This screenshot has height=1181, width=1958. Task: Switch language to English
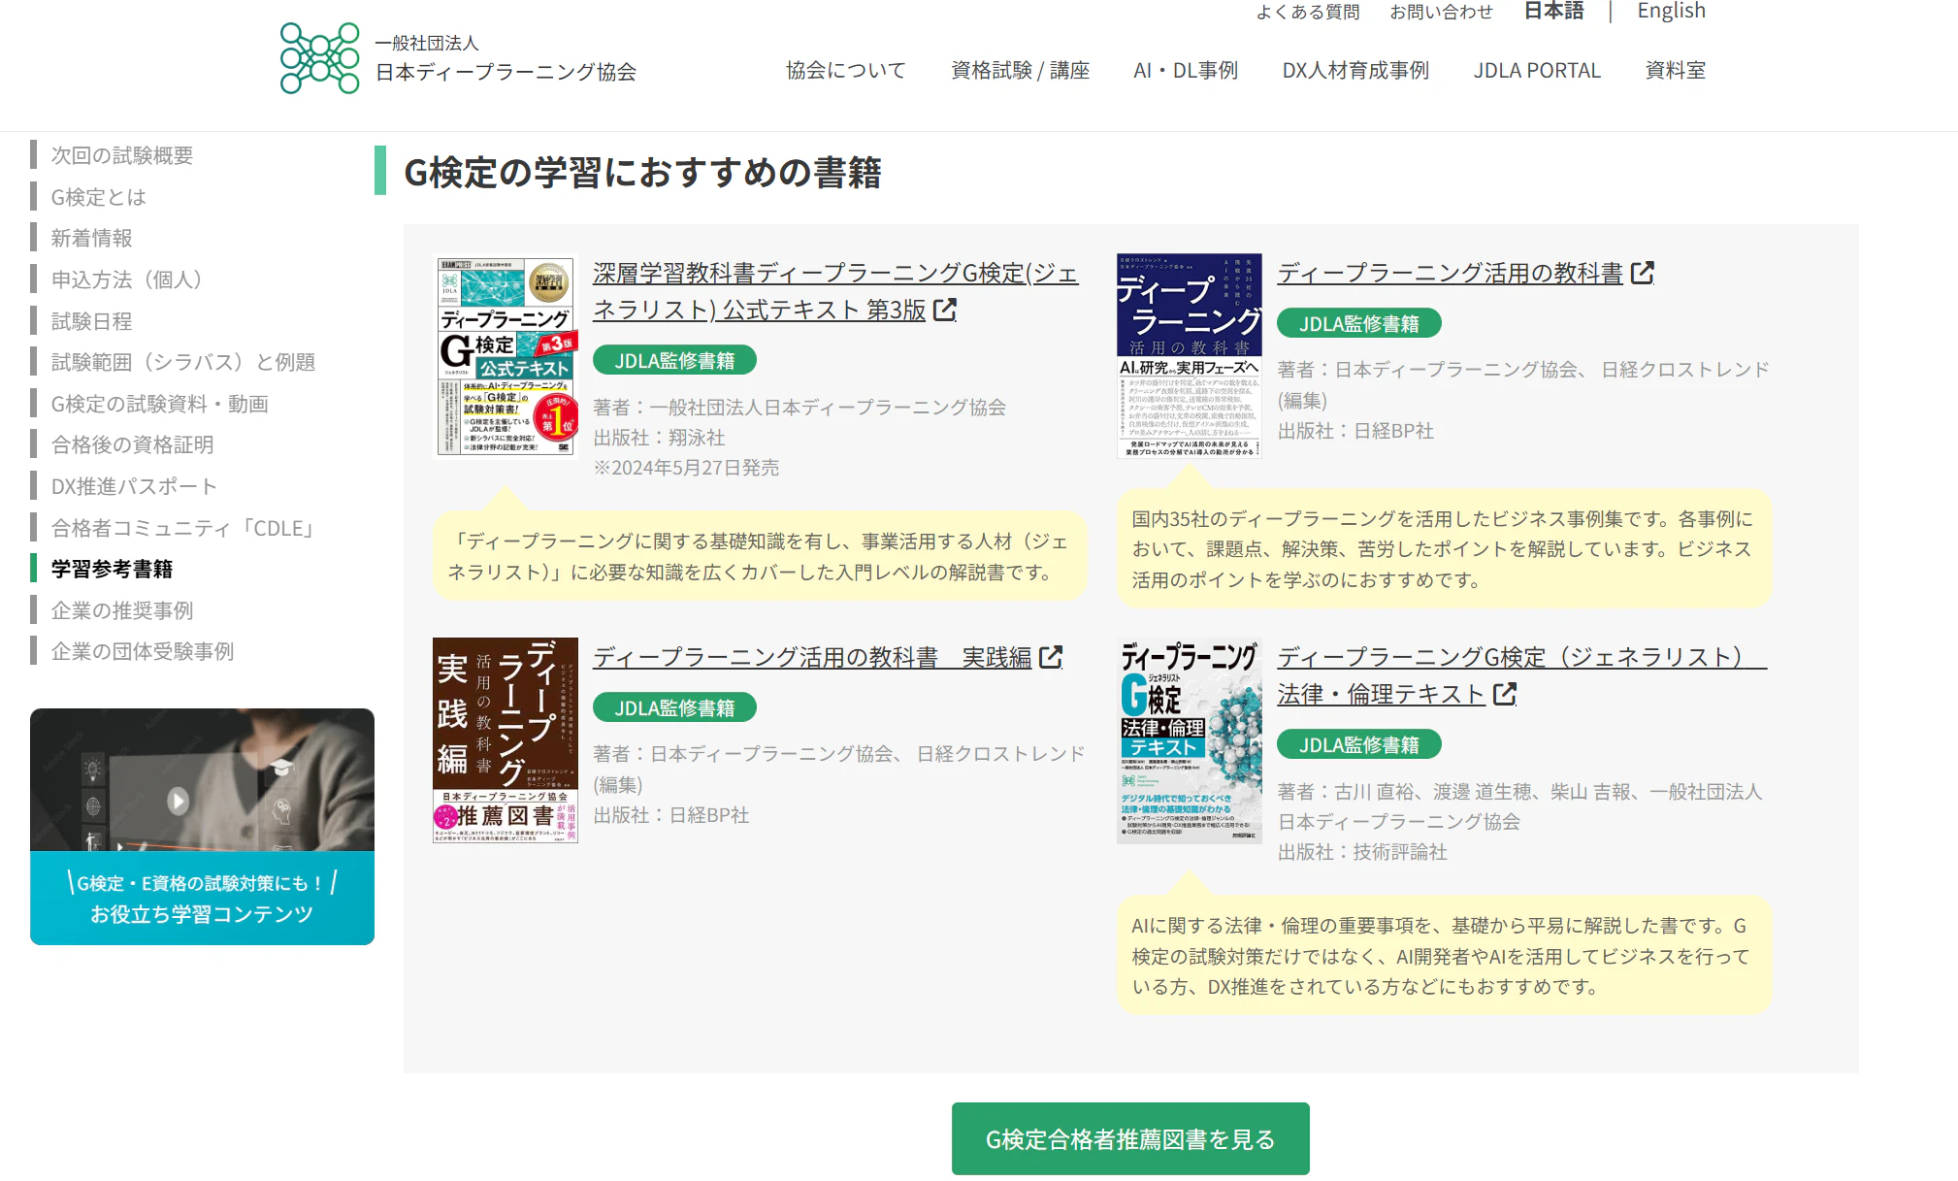[1671, 11]
